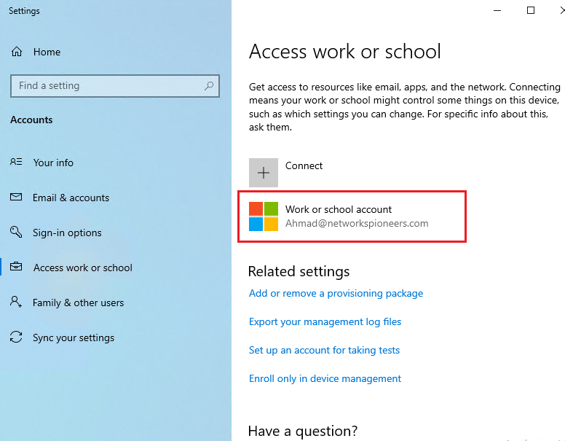Minimize the Settings window

pyautogui.click(x=497, y=10)
